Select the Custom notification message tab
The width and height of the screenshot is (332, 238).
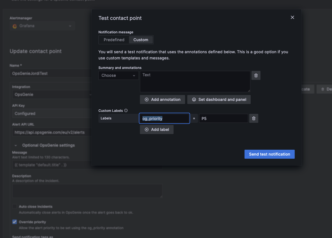[141, 40]
